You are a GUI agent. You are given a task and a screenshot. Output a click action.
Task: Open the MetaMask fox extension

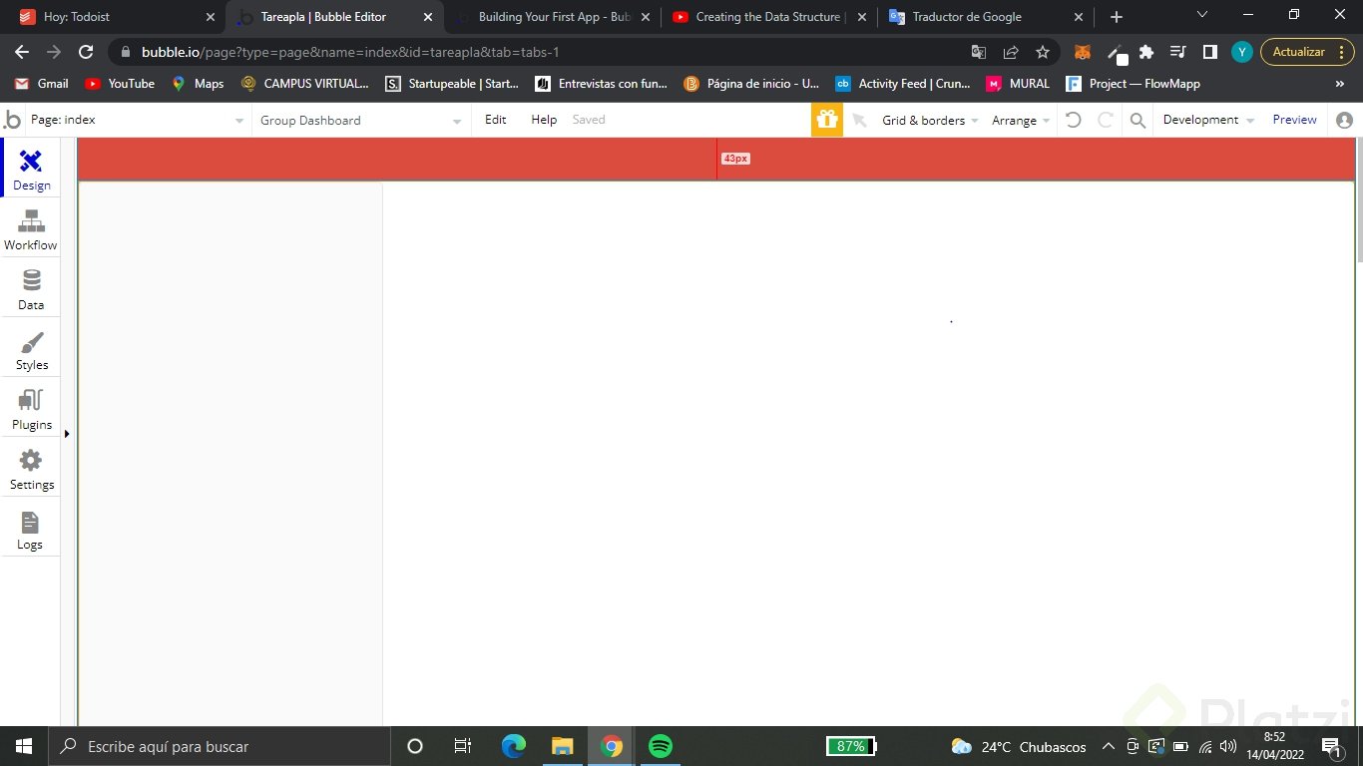click(x=1083, y=52)
